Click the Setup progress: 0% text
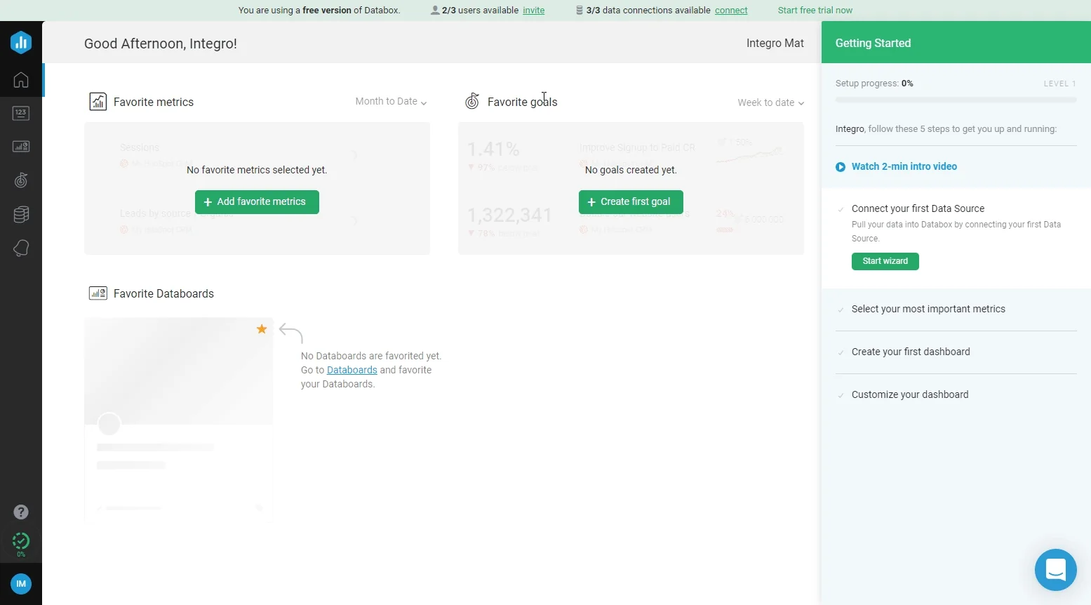This screenshot has height=605, width=1091. click(x=874, y=84)
